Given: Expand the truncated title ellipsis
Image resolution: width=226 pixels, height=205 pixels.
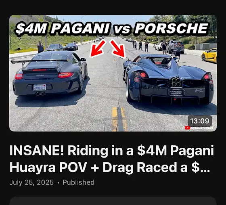Looking at the screenshot, I should [205, 168].
